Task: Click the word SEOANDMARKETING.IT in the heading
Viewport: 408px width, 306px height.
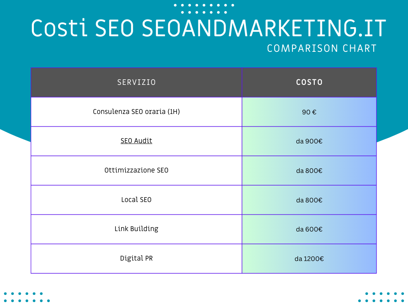Action: [x=264, y=28]
